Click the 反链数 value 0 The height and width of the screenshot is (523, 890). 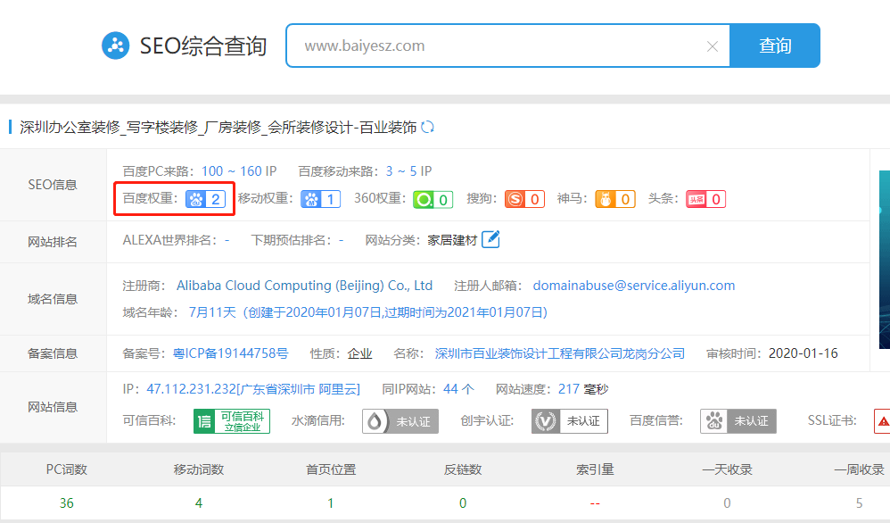tap(463, 503)
